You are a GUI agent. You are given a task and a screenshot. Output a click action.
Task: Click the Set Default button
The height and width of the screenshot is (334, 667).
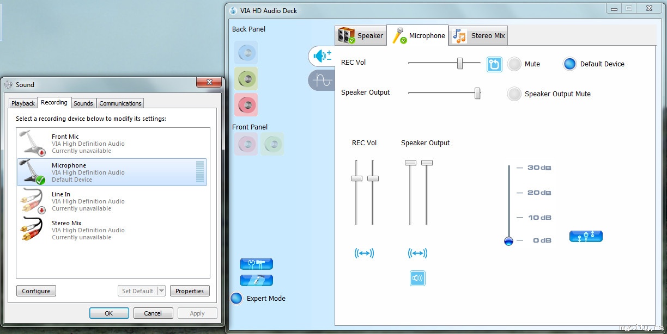138,291
